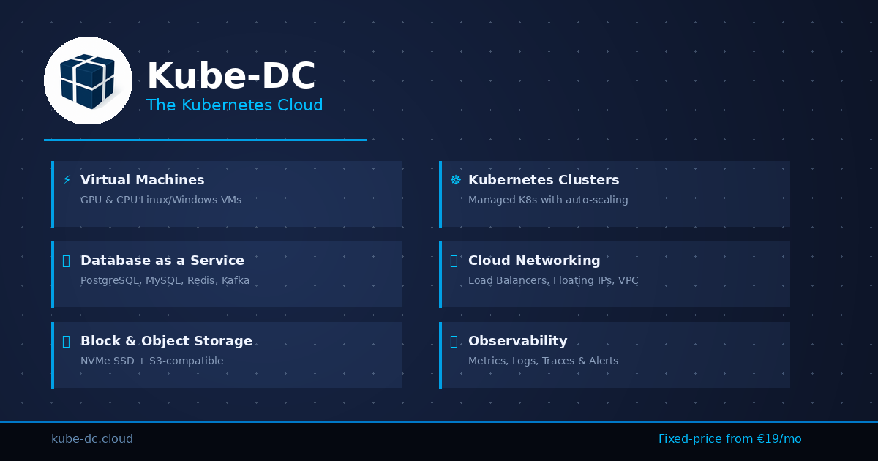Open the Observability heading

pyautogui.click(x=518, y=341)
